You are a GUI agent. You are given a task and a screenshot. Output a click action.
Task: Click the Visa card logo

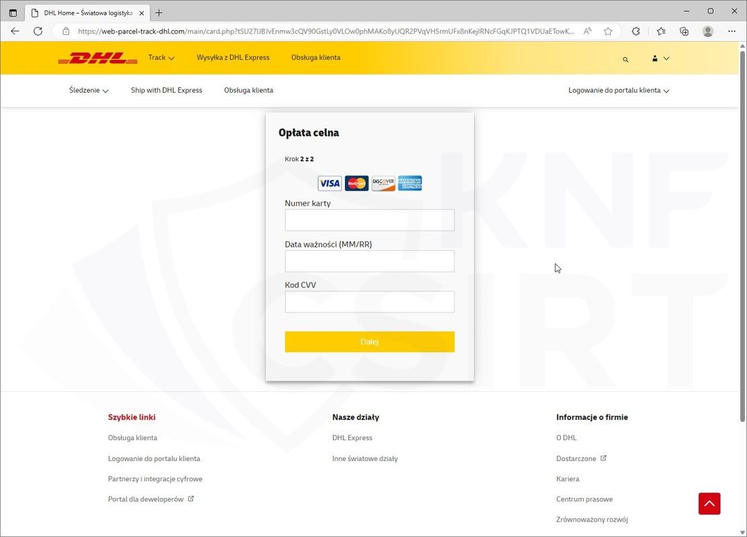coord(329,183)
